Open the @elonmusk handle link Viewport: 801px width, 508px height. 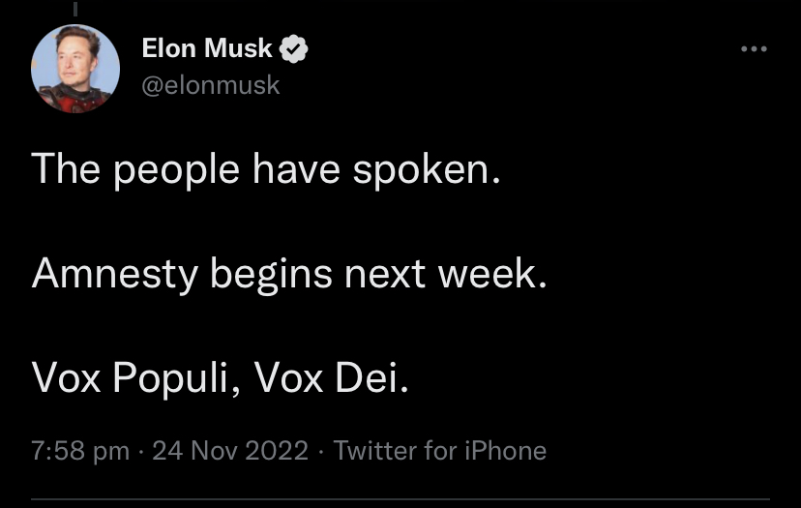(211, 85)
